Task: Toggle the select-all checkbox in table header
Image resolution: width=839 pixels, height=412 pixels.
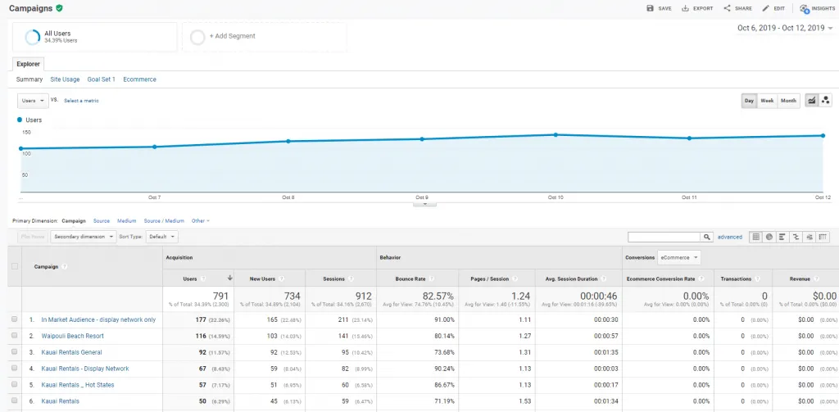Action: pos(15,266)
